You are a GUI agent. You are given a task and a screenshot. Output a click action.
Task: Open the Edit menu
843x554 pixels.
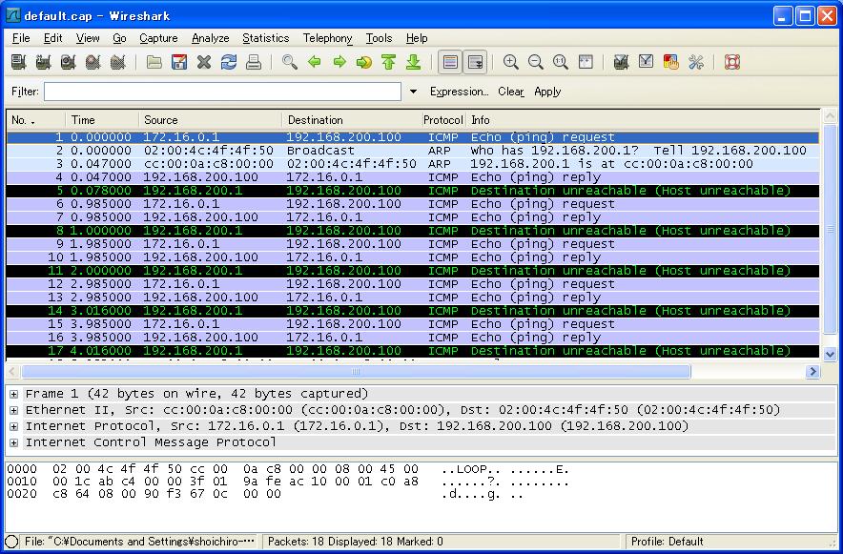click(52, 38)
